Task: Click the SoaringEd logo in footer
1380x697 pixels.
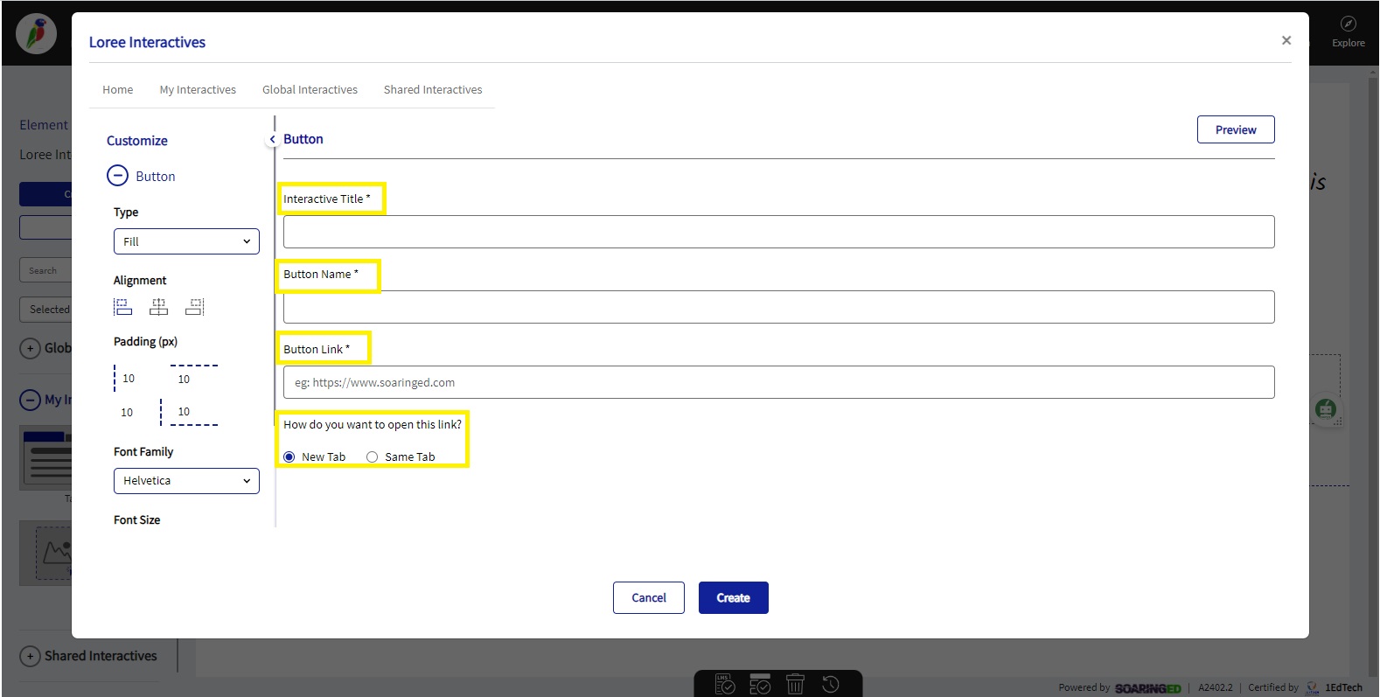Action: pyautogui.click(x=1147, y=688)
